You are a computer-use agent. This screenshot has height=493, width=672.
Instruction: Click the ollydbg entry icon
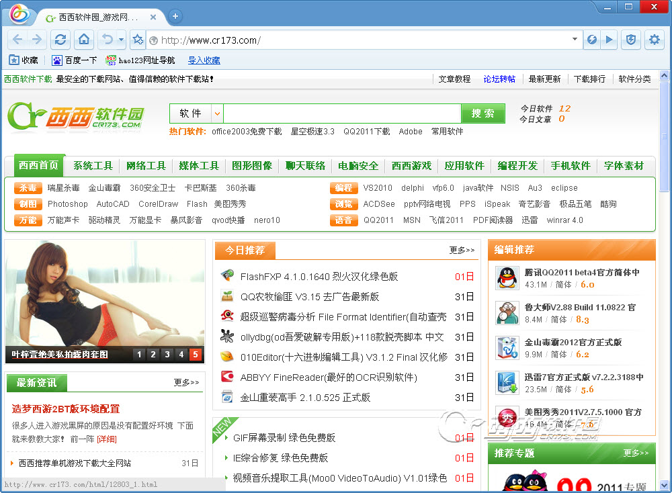click(x=227, y=337)
